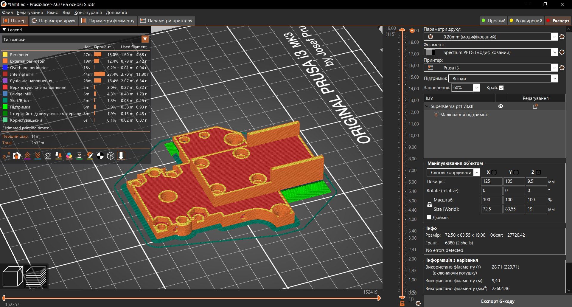Viewport: 572px width, 307px height.
Task: Toggle Wipe moves visibility icon
Action: [x=17, y=156]
